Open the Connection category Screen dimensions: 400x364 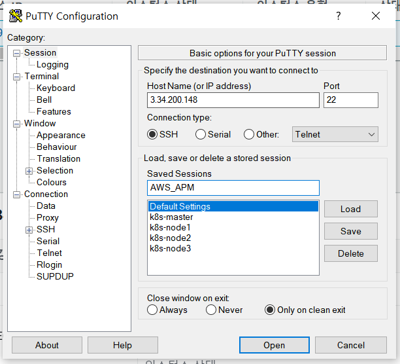point(46,194)
